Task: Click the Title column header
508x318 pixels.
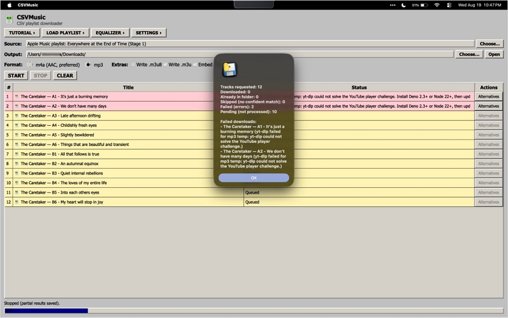Action: (x=128, y=88)
